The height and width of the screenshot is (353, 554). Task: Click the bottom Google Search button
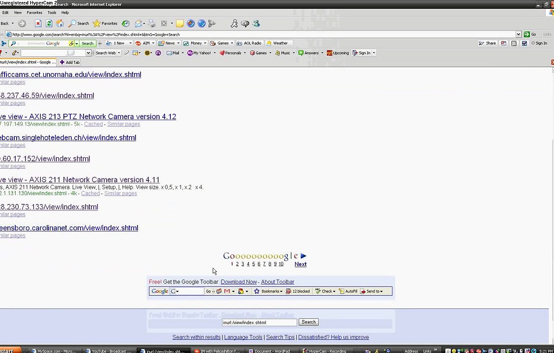click(x=308, y=322)
